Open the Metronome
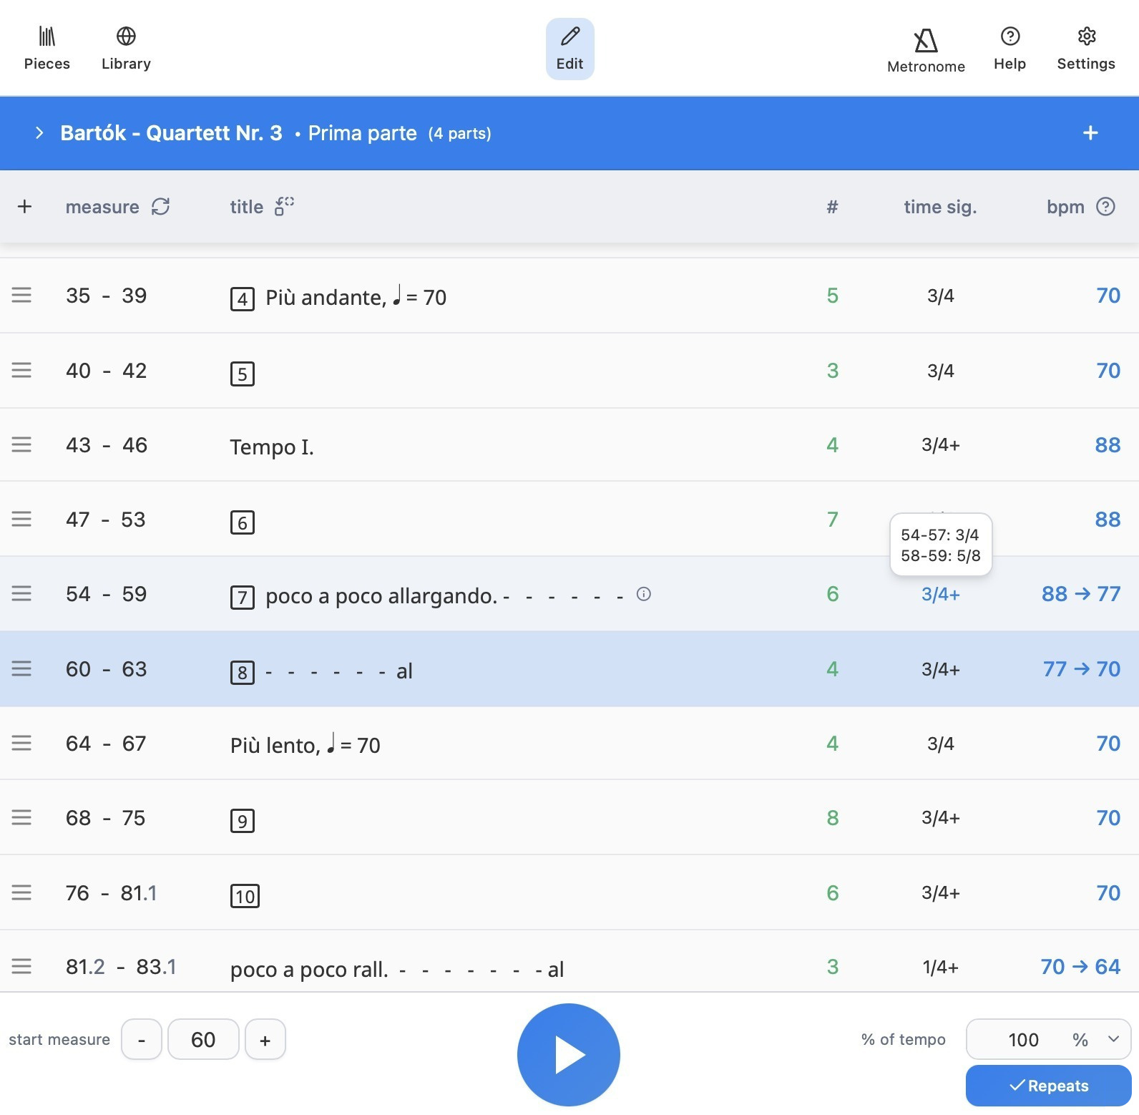1139x1115 pixels. 926,50
